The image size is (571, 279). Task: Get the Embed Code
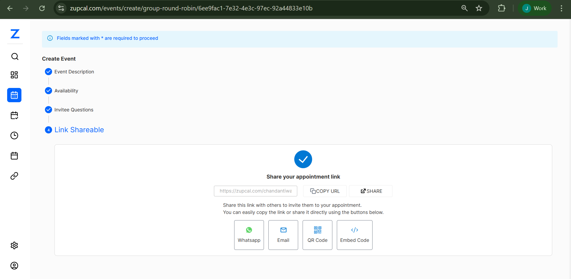[354, 235]
